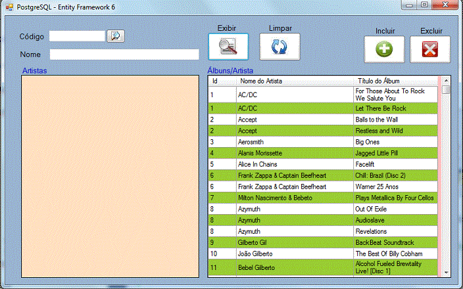Click inside the Artistas list box
463x289 pixels.
click(110, 176)
